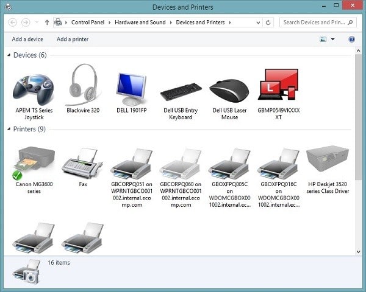Image resolution: width=366 pixels, height=292 pixels.
Task: Expand arrow after Control Panel breadcrumb
Action: click(x=109, y=23)
